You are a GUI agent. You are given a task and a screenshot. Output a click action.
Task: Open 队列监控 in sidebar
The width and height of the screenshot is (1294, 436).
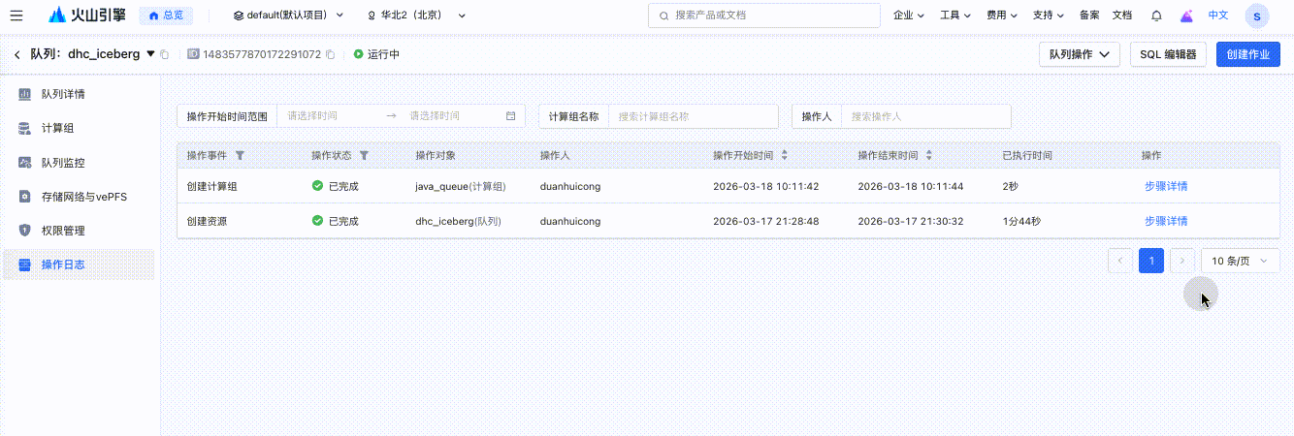coord(79,162)
